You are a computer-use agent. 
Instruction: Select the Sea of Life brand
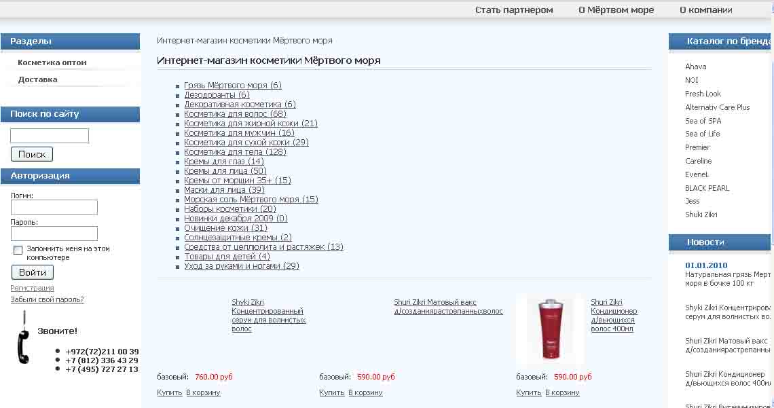tap(703, 134)
